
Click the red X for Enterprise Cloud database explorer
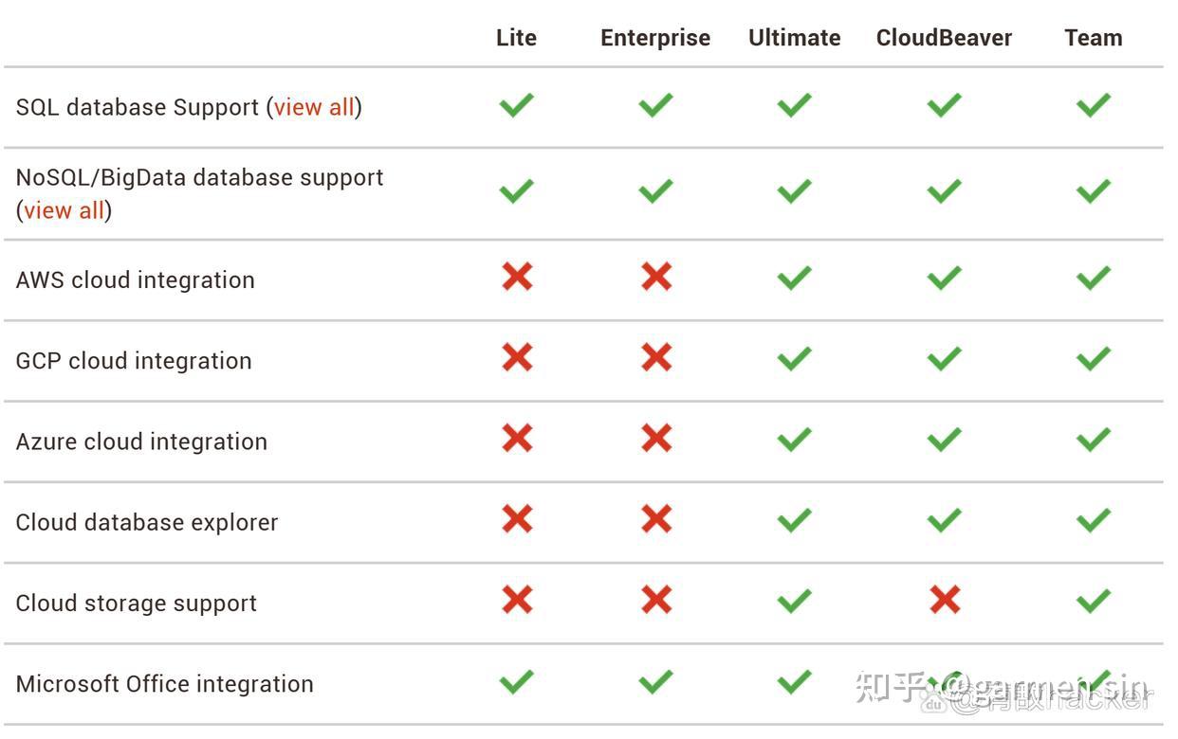coord(656,519)
